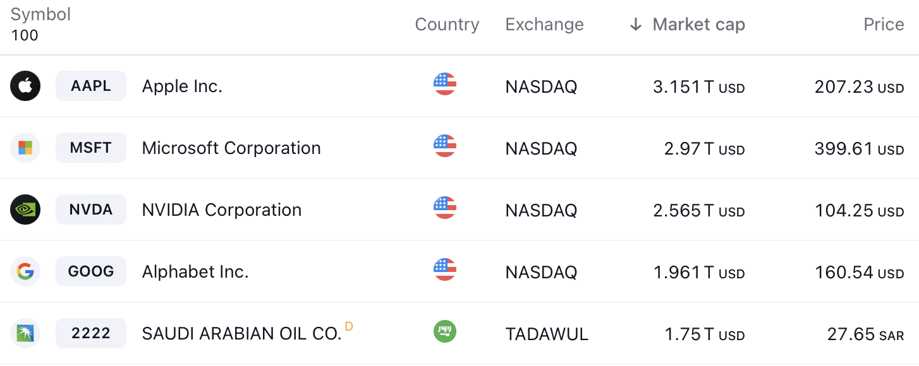Select the Exchange column header
The width and height of the screenshot is (919, 366).
pos(544,25)
